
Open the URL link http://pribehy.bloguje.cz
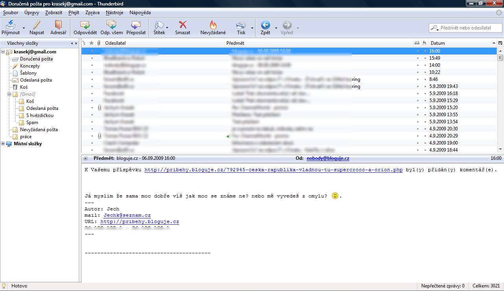(140, 222)
